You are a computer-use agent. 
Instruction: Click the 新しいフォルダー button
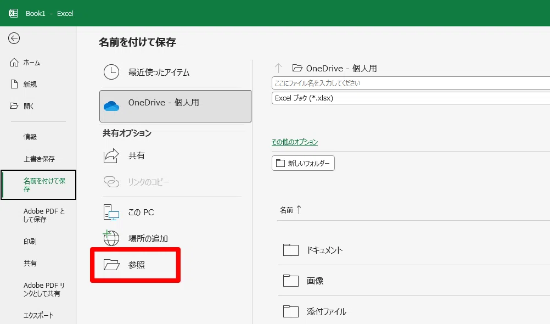click(x=303, y=163)
